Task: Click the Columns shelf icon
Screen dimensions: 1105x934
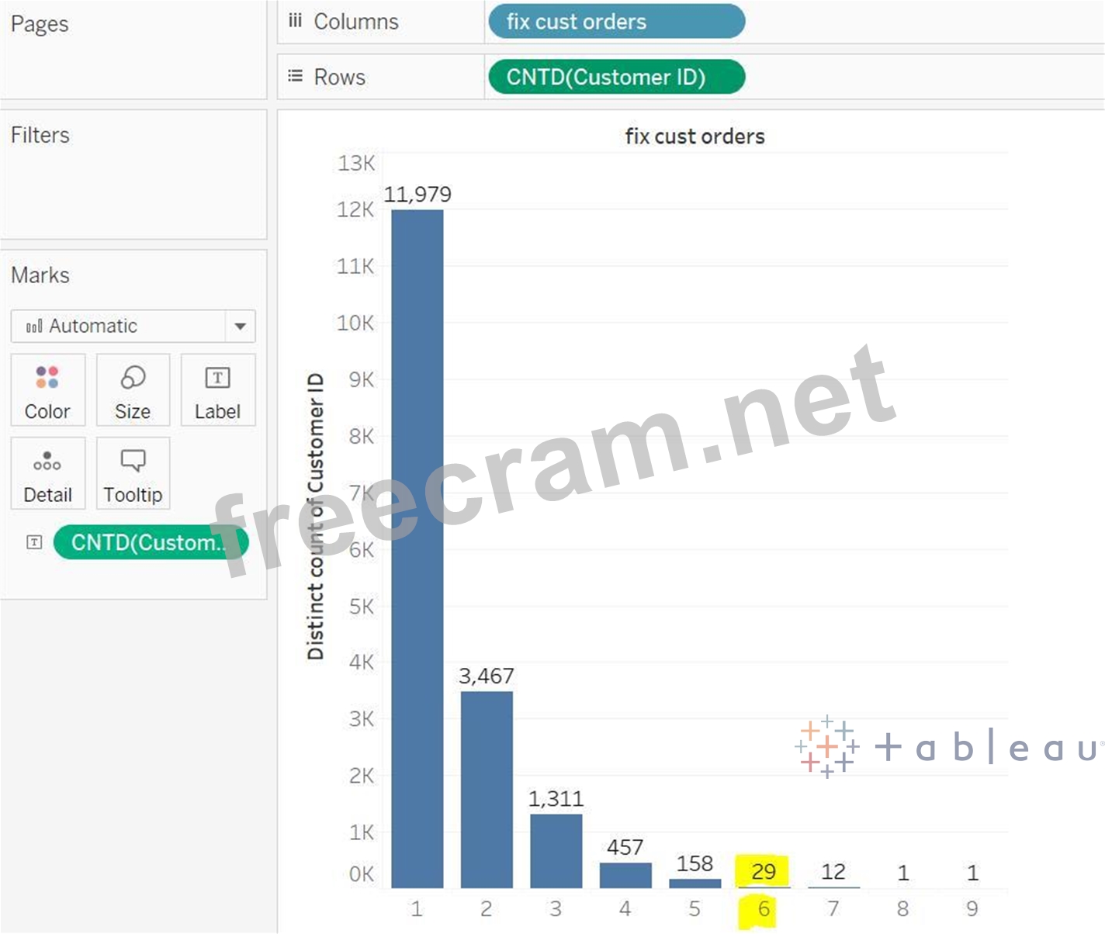Action: pos(295,22)
